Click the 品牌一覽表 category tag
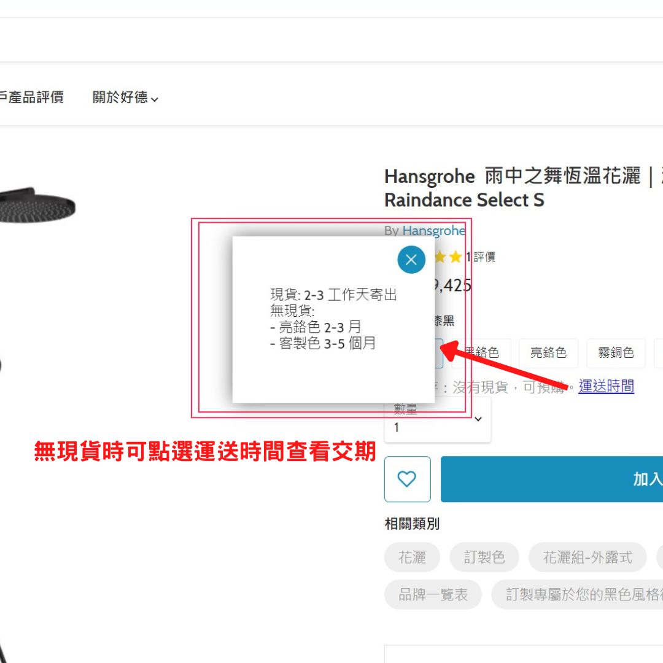This screenshot has width=663, height=663. 433,594
